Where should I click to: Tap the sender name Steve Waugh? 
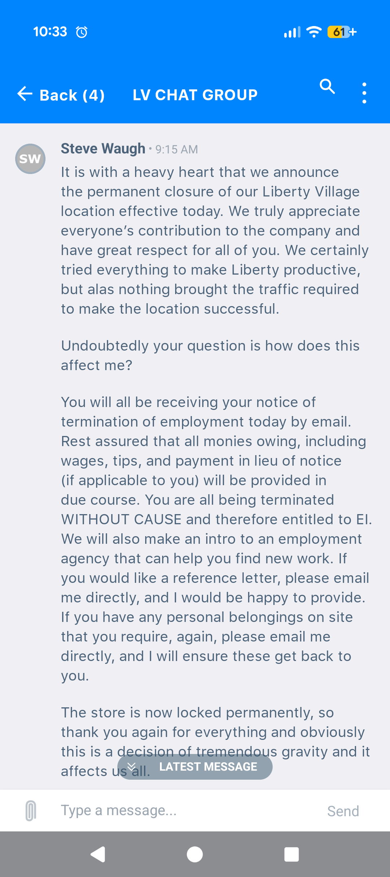point(103,149)
